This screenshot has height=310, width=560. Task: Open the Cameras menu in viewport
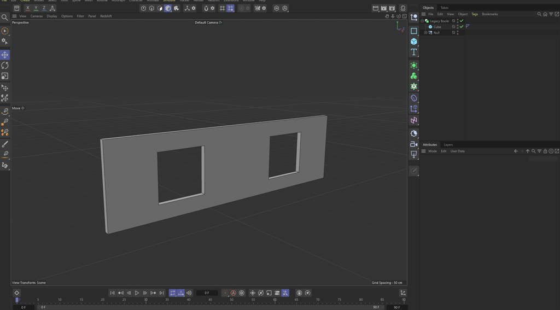37,16
